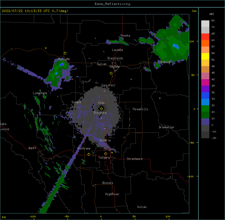Screen dimensions: 225x220
Task: Click the yellow diamond marker near RockyMH
Action: pyautogui.click(x=65, y=53)
